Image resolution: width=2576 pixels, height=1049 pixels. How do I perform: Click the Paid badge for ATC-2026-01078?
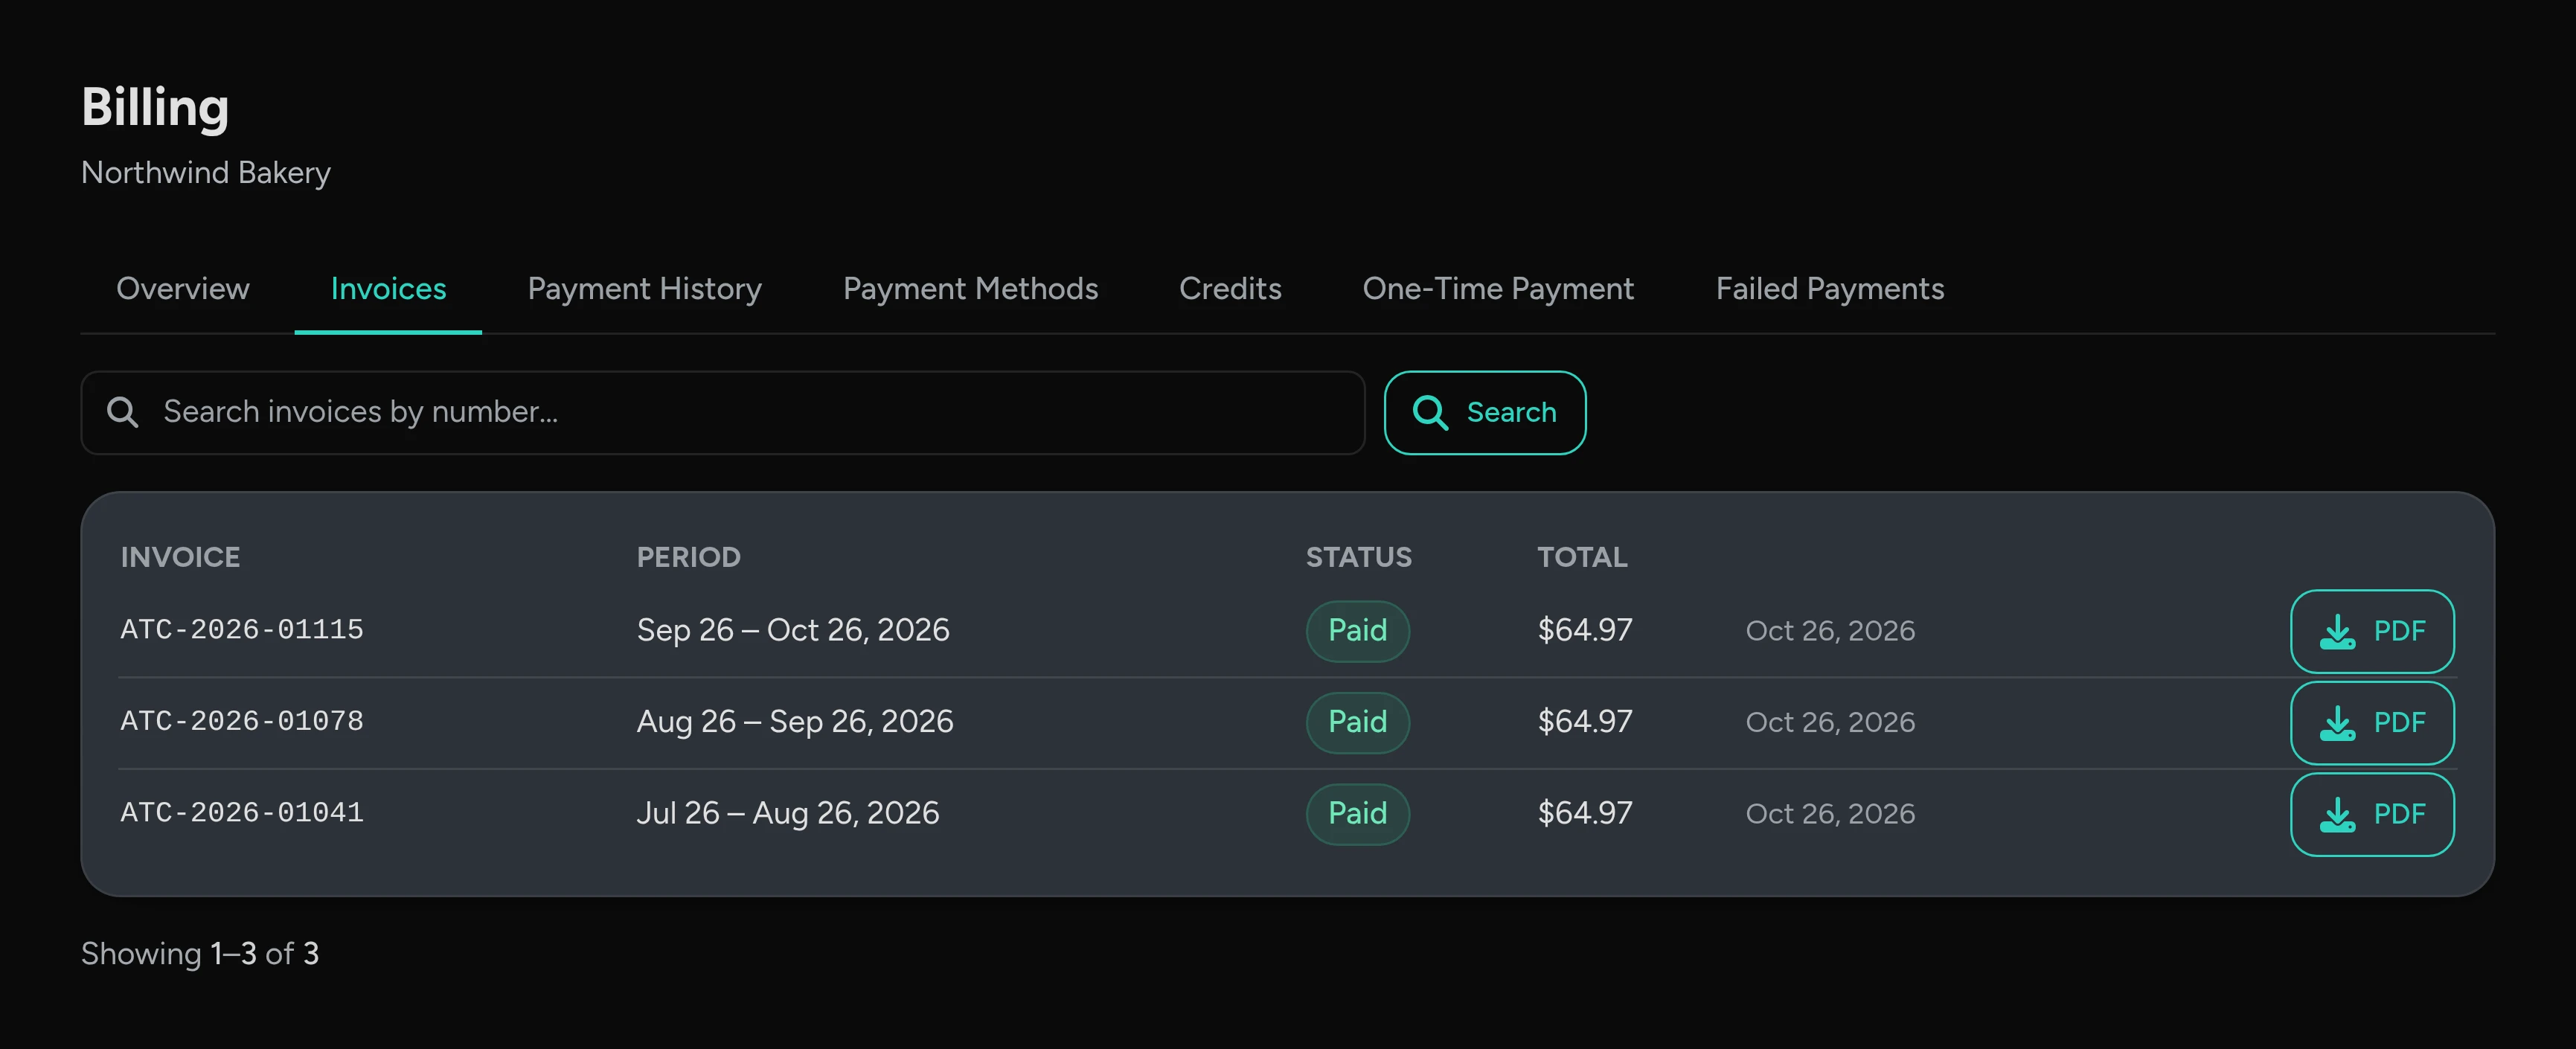[1357, 722]
